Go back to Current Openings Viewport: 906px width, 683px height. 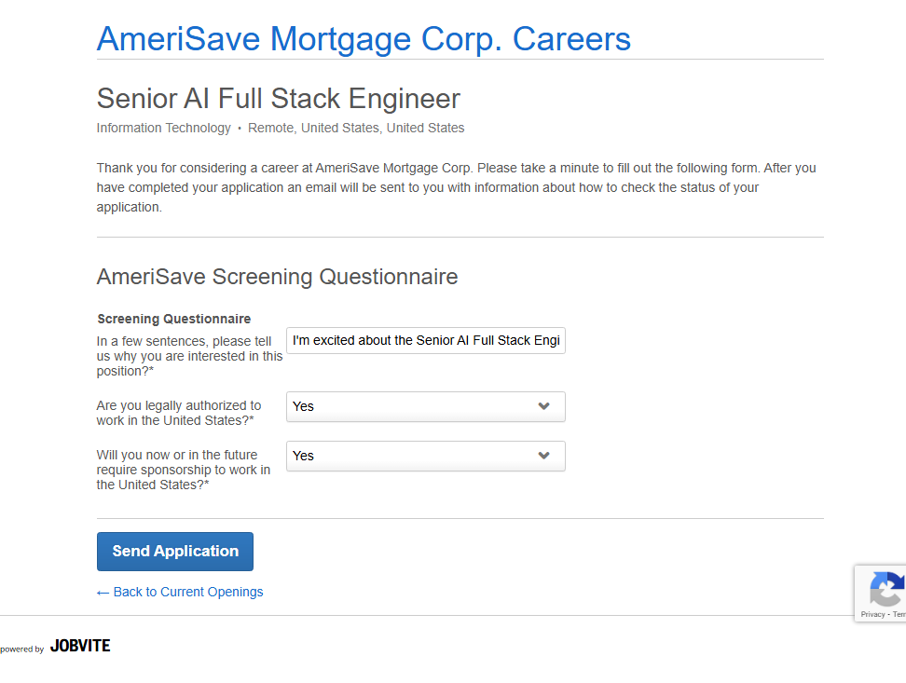pyautogui.click(x=187, y=592)
